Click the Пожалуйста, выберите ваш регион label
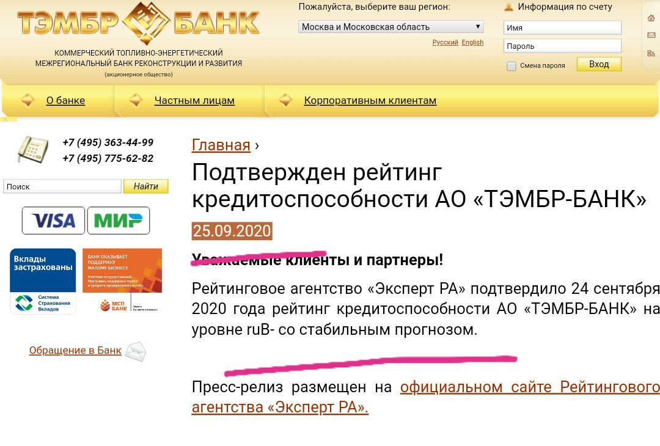 pyautogui.click(x=374, y=7)
